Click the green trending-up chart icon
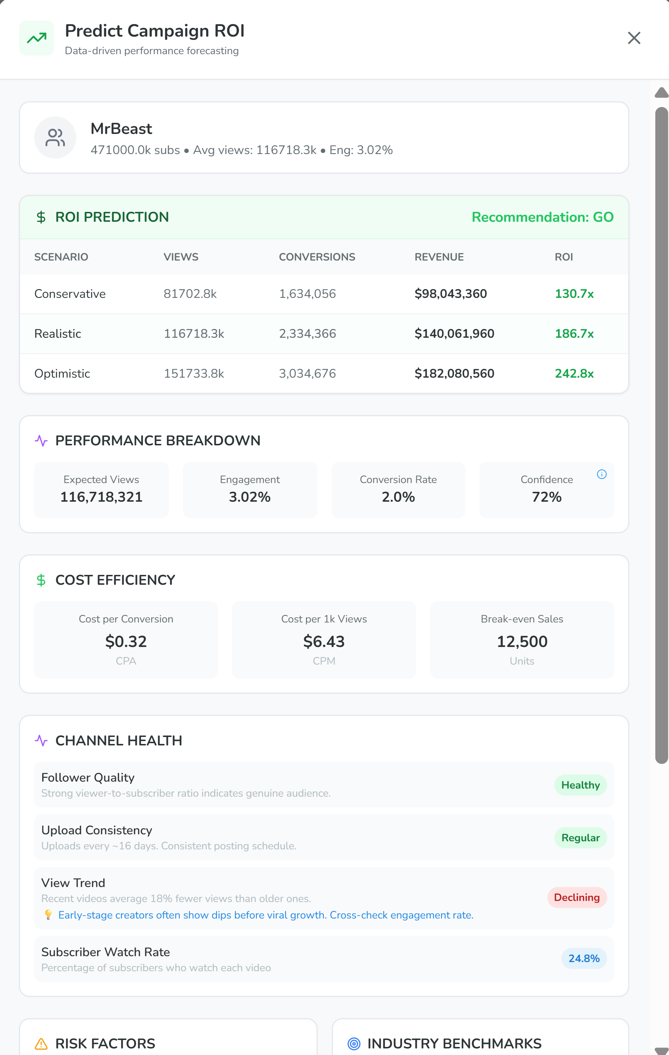Image resolution: width=669 pixels, height=1055 pixels. (37, 38)
